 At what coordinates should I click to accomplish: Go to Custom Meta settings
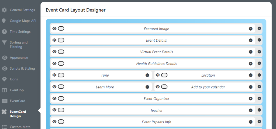tap(20, 127)
